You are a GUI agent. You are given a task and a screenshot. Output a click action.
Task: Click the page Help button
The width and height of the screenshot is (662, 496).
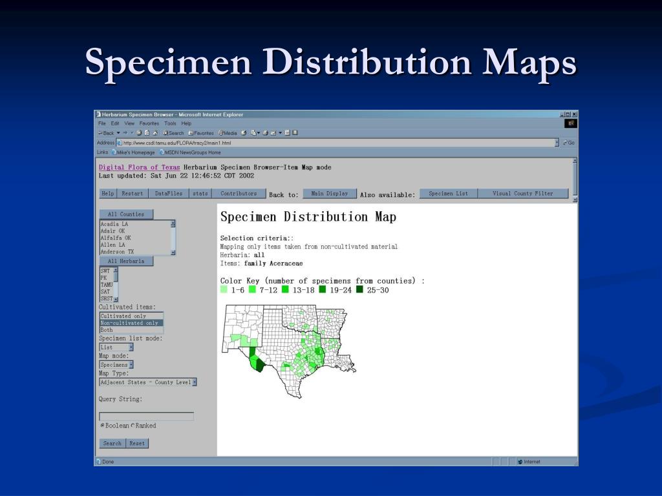(x=108, y=194)
